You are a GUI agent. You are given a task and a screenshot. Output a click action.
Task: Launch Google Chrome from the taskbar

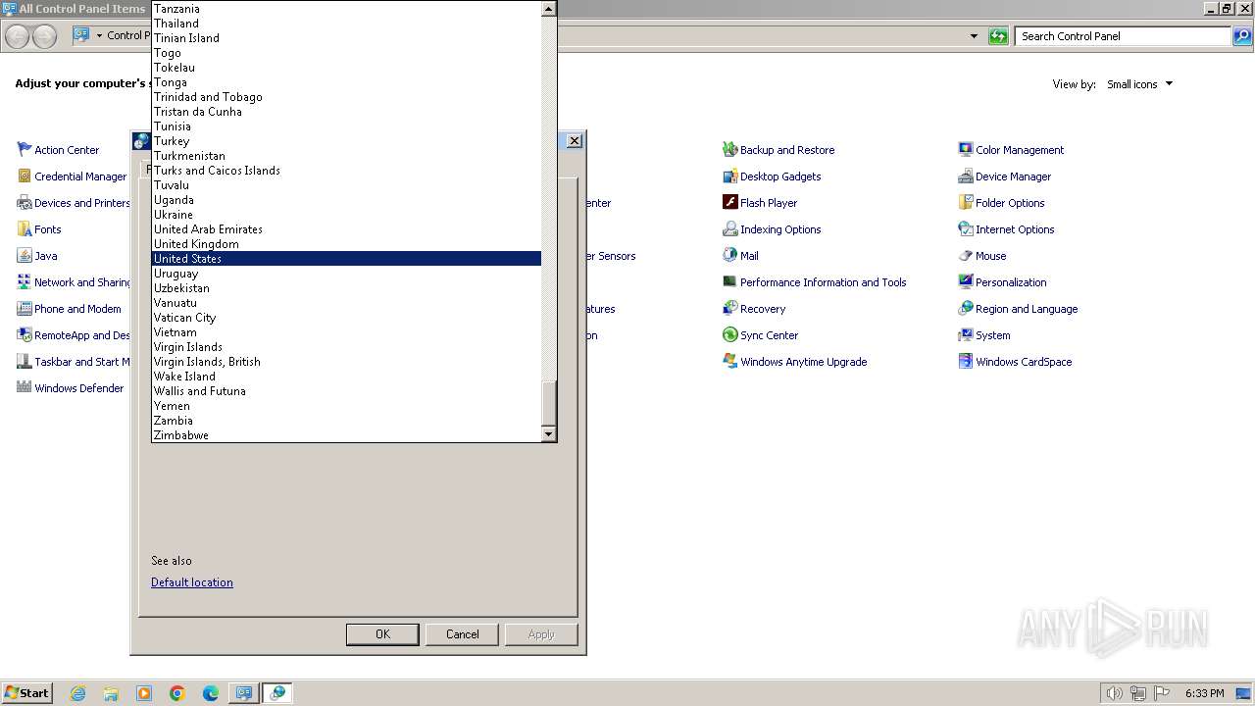tap(177, 693)
